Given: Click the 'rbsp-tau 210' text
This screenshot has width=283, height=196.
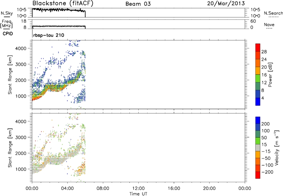Looking at the screenshot, I should tap(49, 35).
